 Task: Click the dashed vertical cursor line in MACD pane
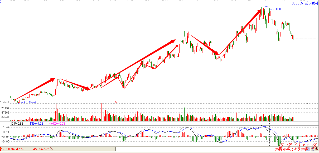[x=269, y=134]
